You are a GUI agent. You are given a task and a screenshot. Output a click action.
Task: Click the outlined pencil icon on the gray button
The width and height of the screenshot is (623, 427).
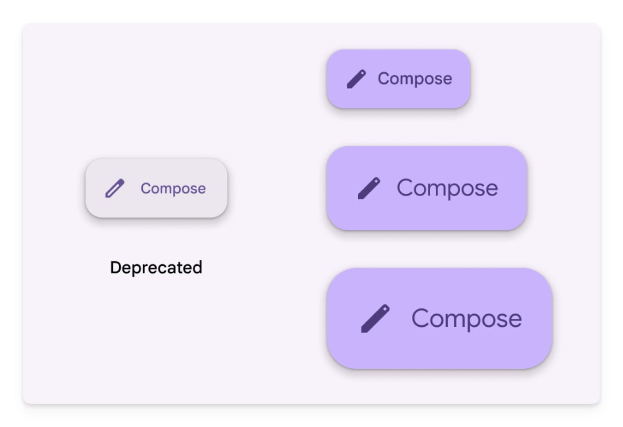tap(115, 188)
